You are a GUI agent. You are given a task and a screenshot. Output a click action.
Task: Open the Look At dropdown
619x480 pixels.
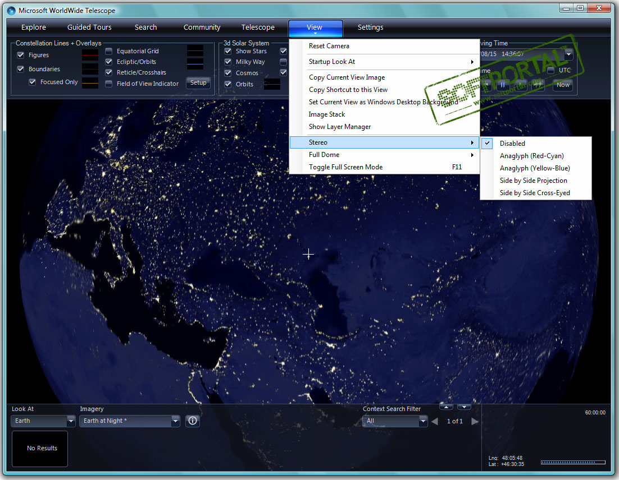[x=43, y=421]
